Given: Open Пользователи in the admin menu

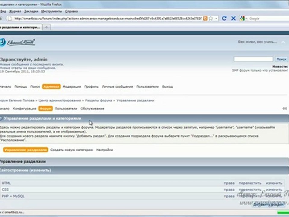Looking at the screenshot, I should pyautogui.click(x=66, y=108).
